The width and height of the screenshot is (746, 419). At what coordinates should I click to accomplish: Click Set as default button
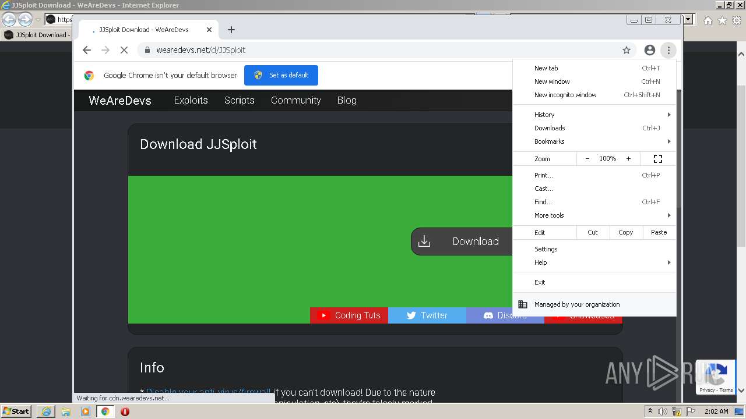point(281,75)
